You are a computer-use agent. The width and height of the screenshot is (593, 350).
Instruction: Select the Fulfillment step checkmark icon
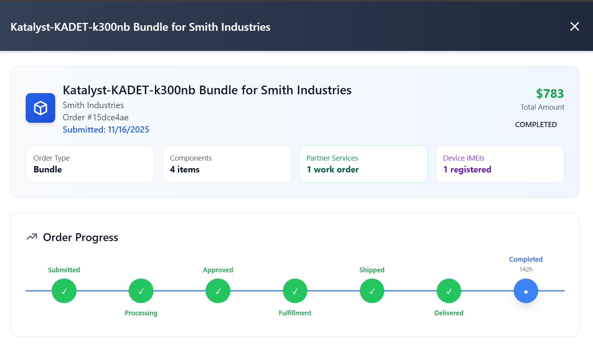coord(295,291)
